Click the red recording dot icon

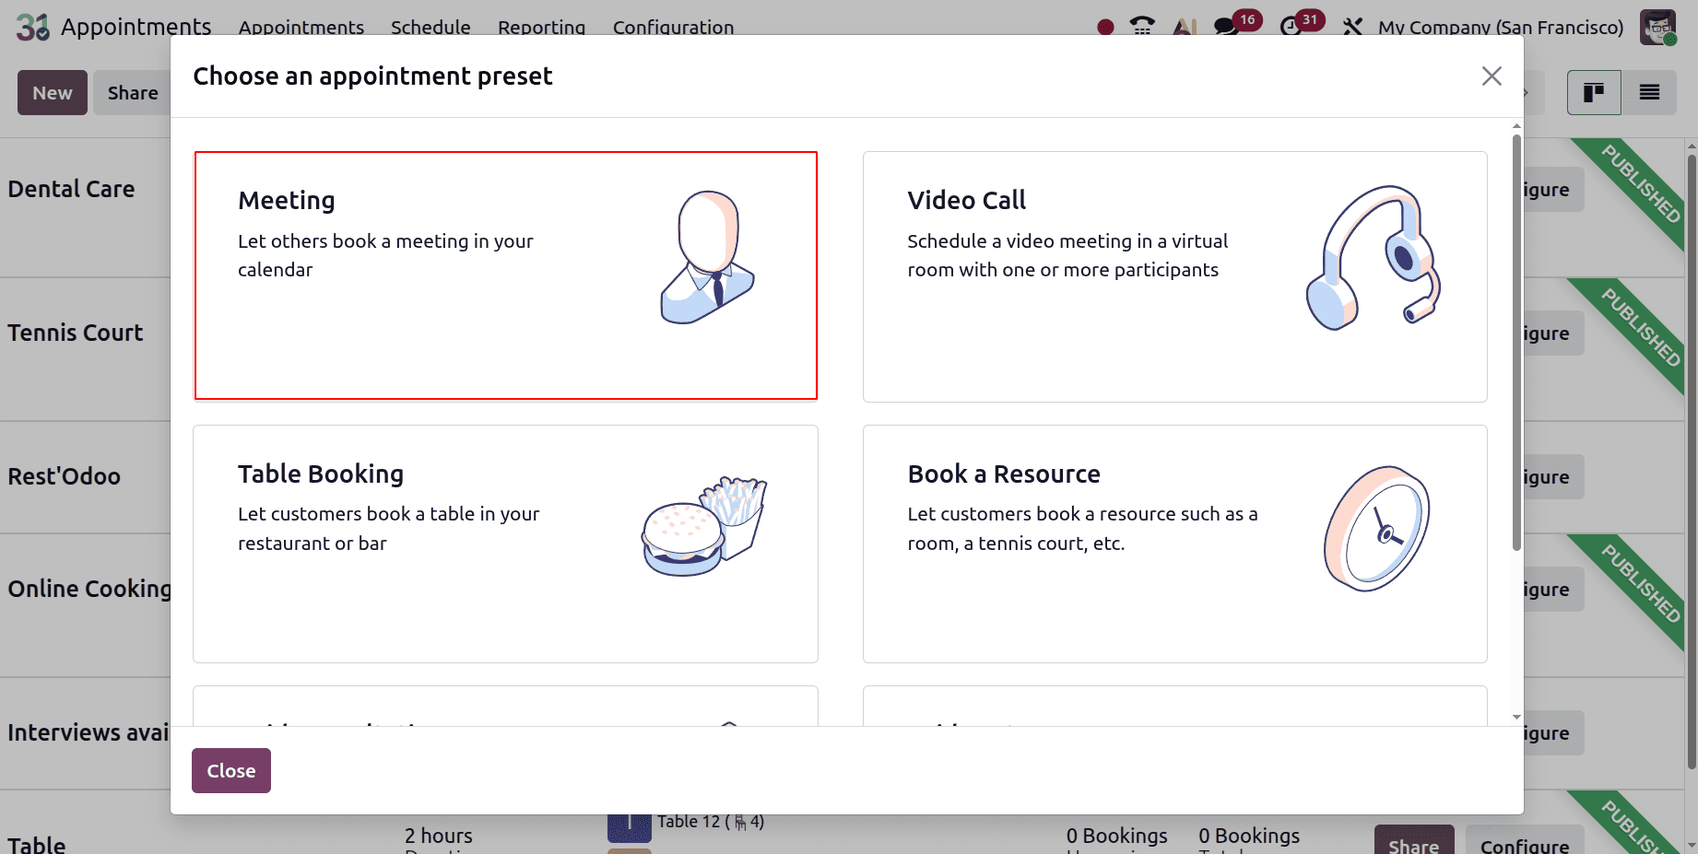[x=1105, y=27]
